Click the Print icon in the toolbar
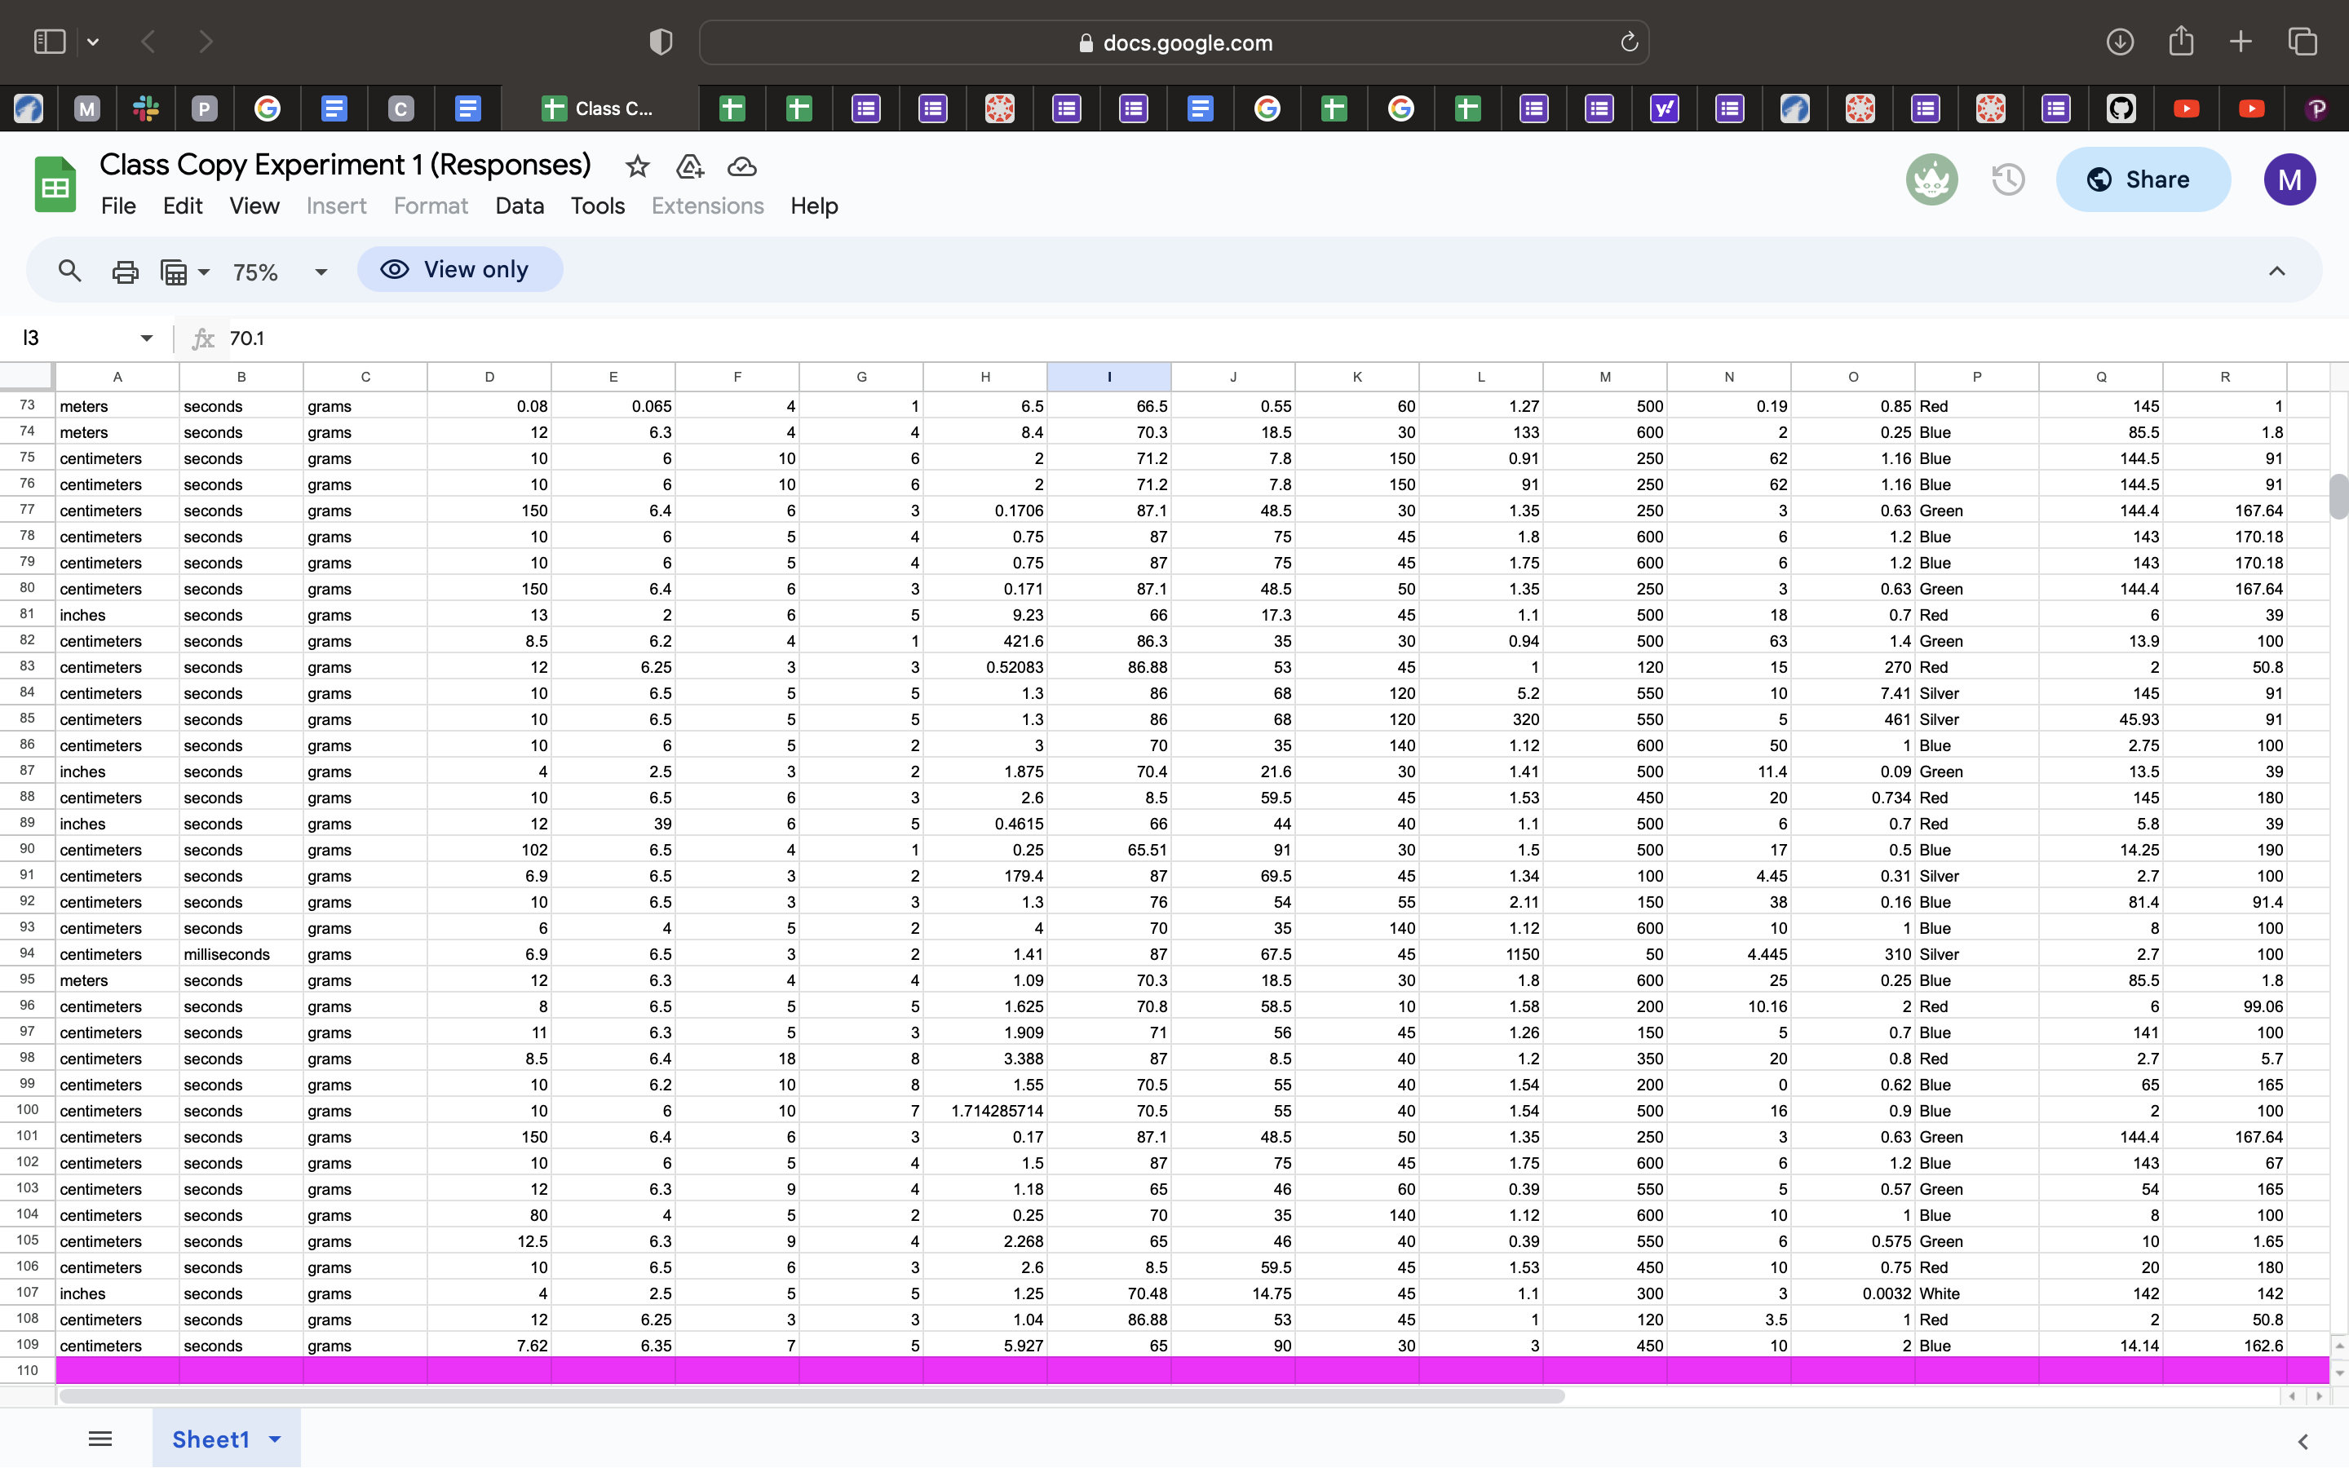Viewport: 2349px width, 1468px height. [126, 271]
